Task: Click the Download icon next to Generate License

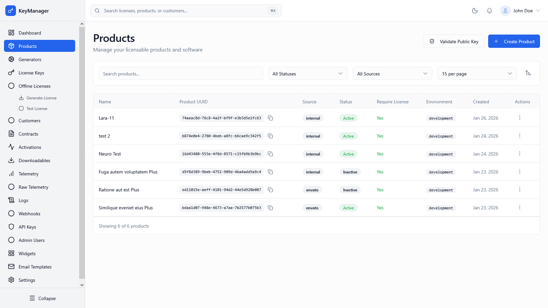Action: pyautogui.click(x=21, y=97)
